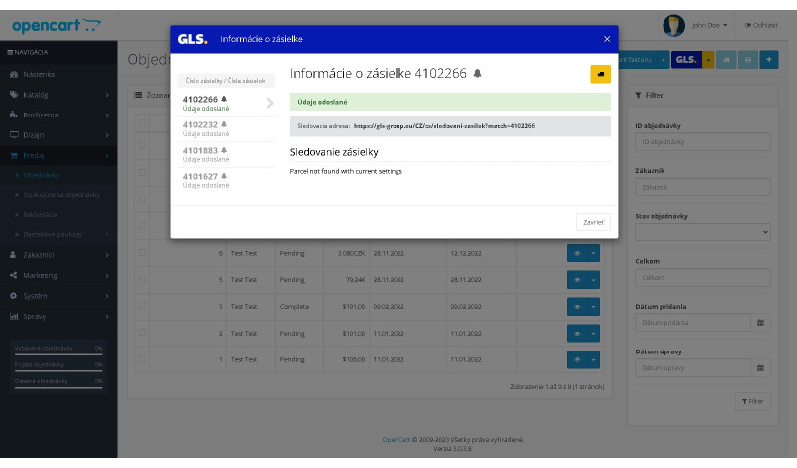Expand the Katalóg menu

pos(59,95)
